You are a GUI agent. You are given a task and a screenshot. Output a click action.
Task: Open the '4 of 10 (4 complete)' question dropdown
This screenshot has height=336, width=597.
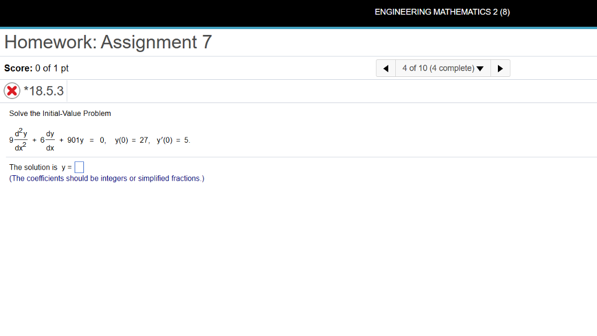(x=443, y=68)
